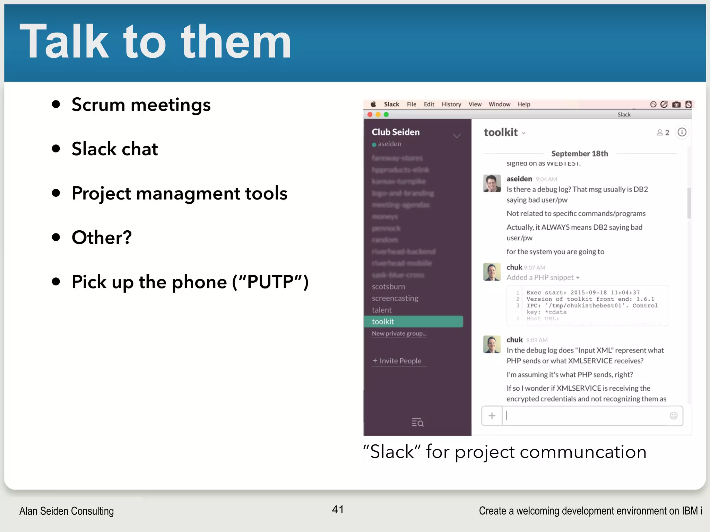Click the aseiden username at 9:04 AM
Screen dimensions: 710x532
[x=519, y=179]
